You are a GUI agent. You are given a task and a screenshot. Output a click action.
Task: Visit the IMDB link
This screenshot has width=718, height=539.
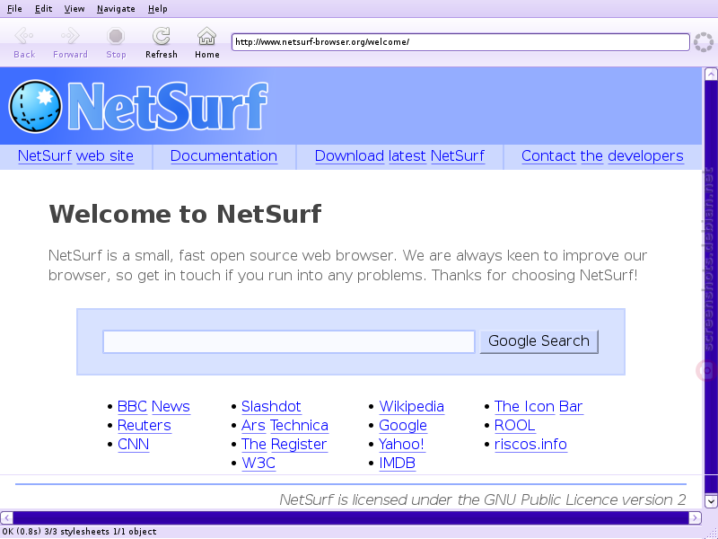(x=397, y=463)
